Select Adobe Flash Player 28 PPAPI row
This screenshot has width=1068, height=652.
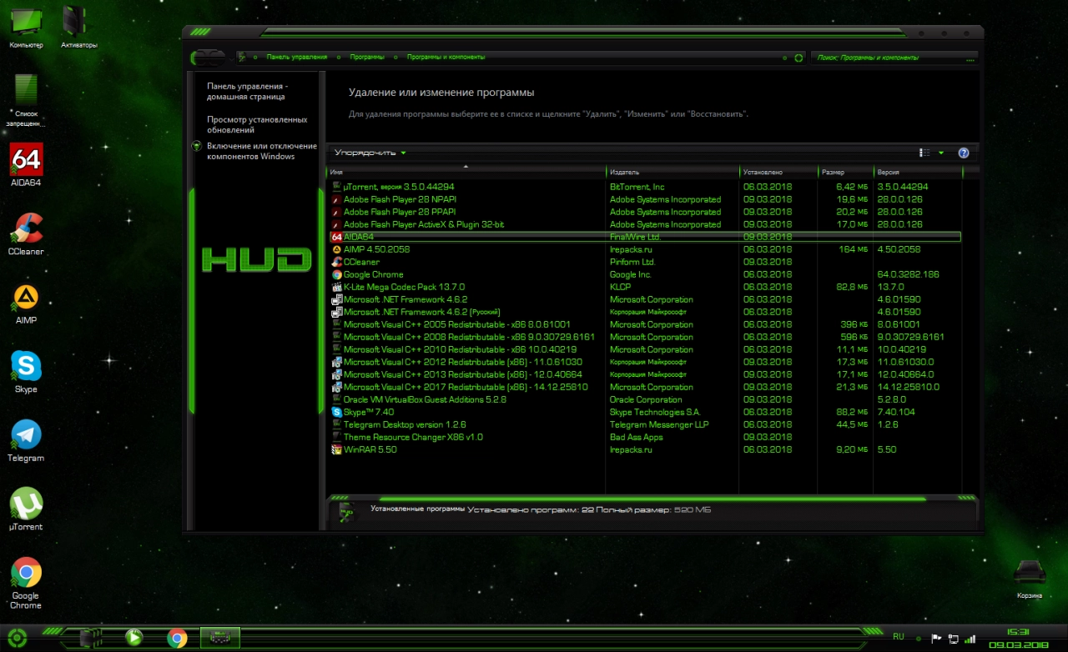tap(644, 212)
